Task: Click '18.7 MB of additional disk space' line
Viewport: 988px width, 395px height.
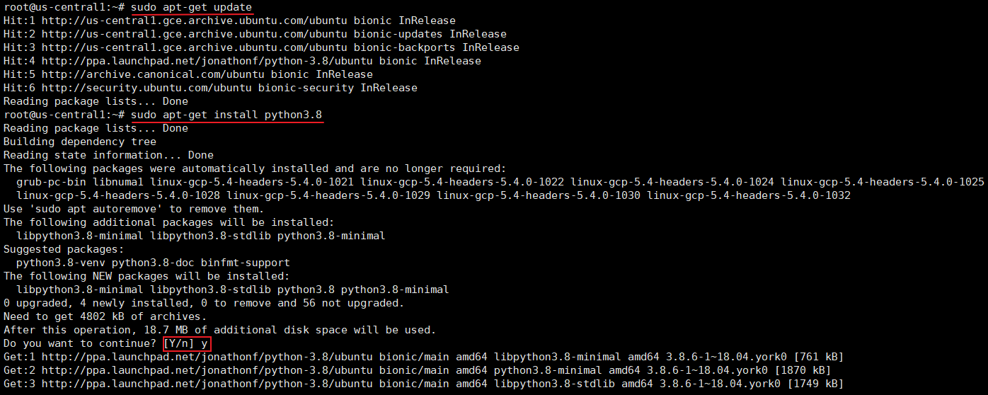Action: coord(220,330)
